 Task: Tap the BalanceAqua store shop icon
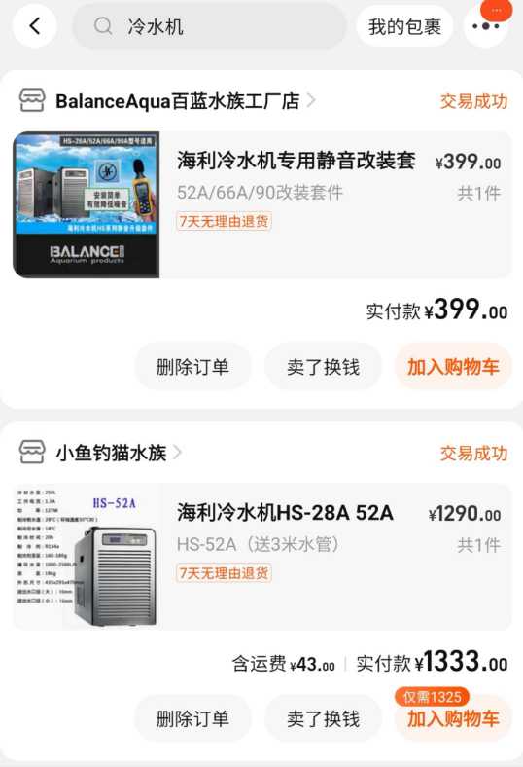tap(32, 101)
